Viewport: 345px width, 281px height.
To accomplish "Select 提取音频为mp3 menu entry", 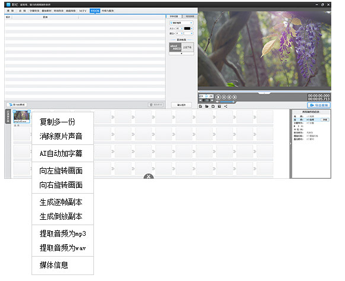I will point(62,233).
